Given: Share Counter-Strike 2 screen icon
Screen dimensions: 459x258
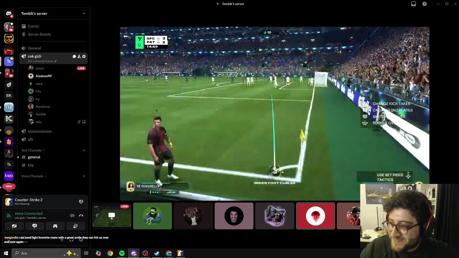Looking at the screenshot, I should (81, 202).
